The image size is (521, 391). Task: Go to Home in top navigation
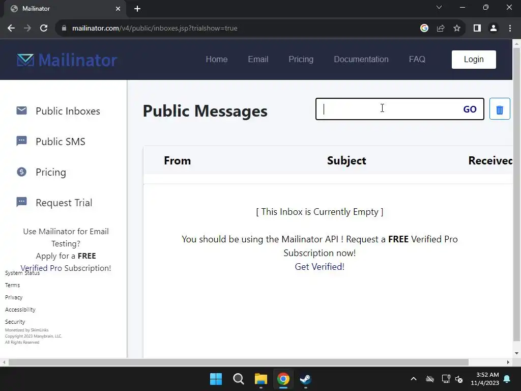click(x=217, y=60)
